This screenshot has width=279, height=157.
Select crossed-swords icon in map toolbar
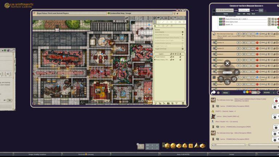click(162, 18)
